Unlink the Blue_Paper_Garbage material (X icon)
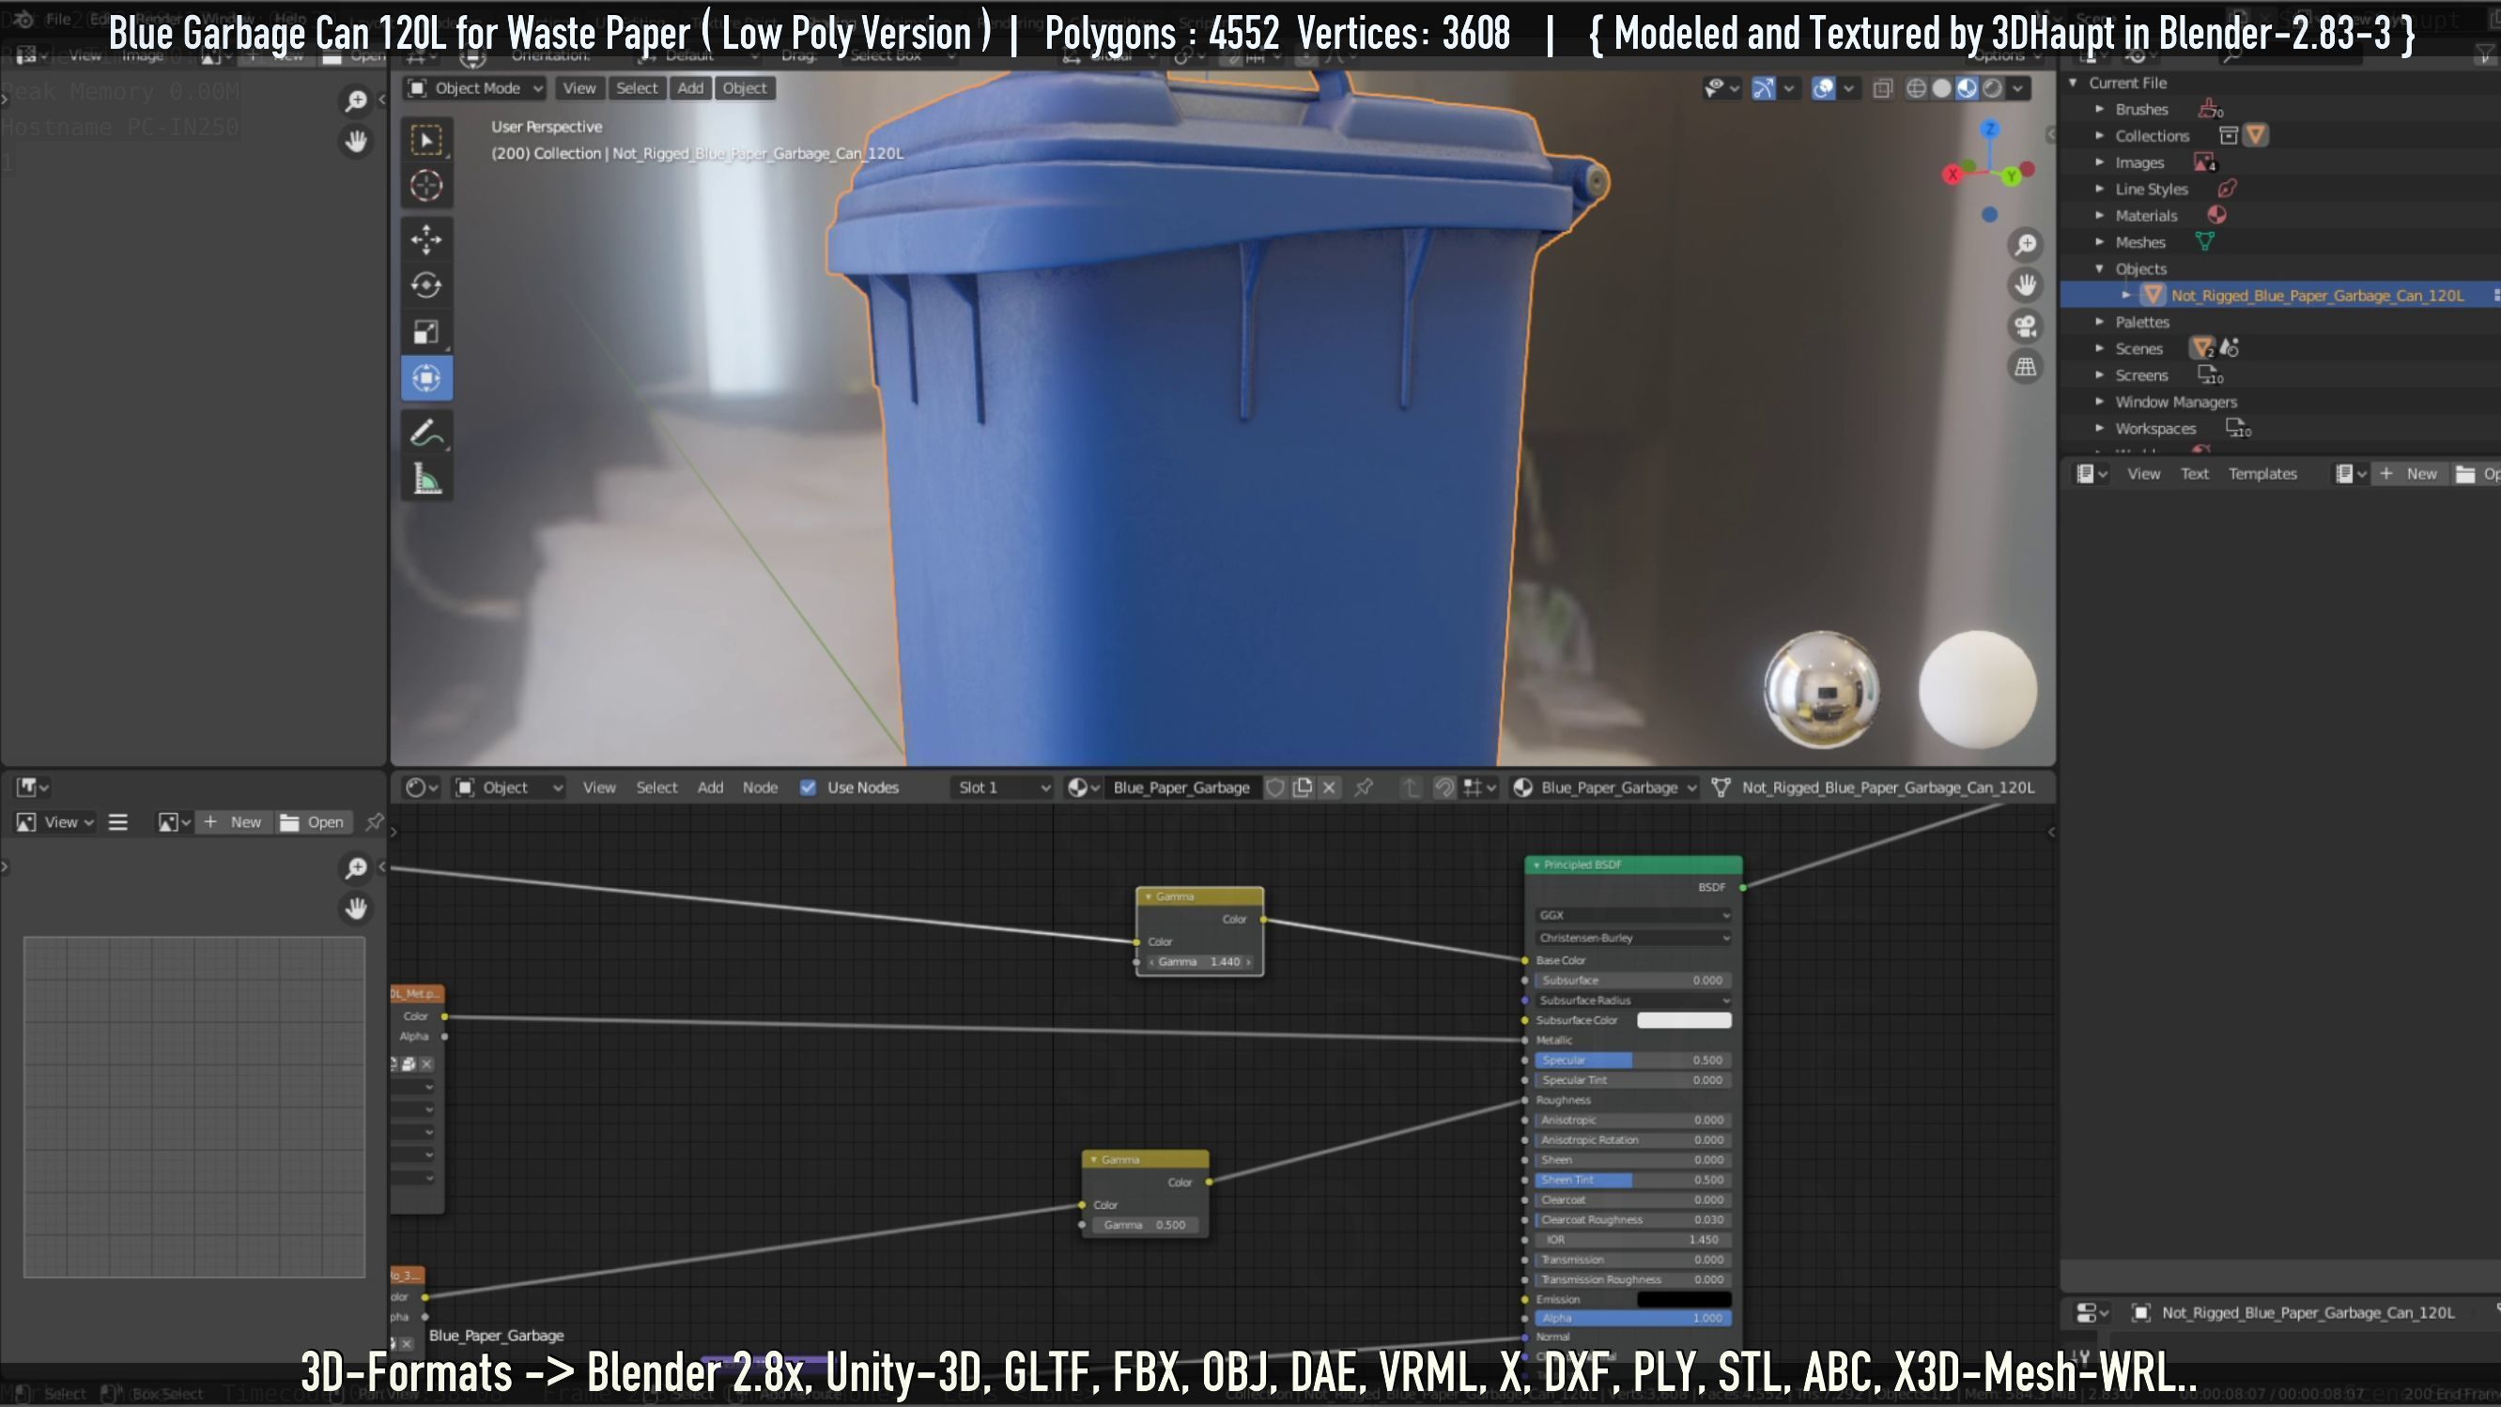2501x1407 pixels. click(1329, 787)
